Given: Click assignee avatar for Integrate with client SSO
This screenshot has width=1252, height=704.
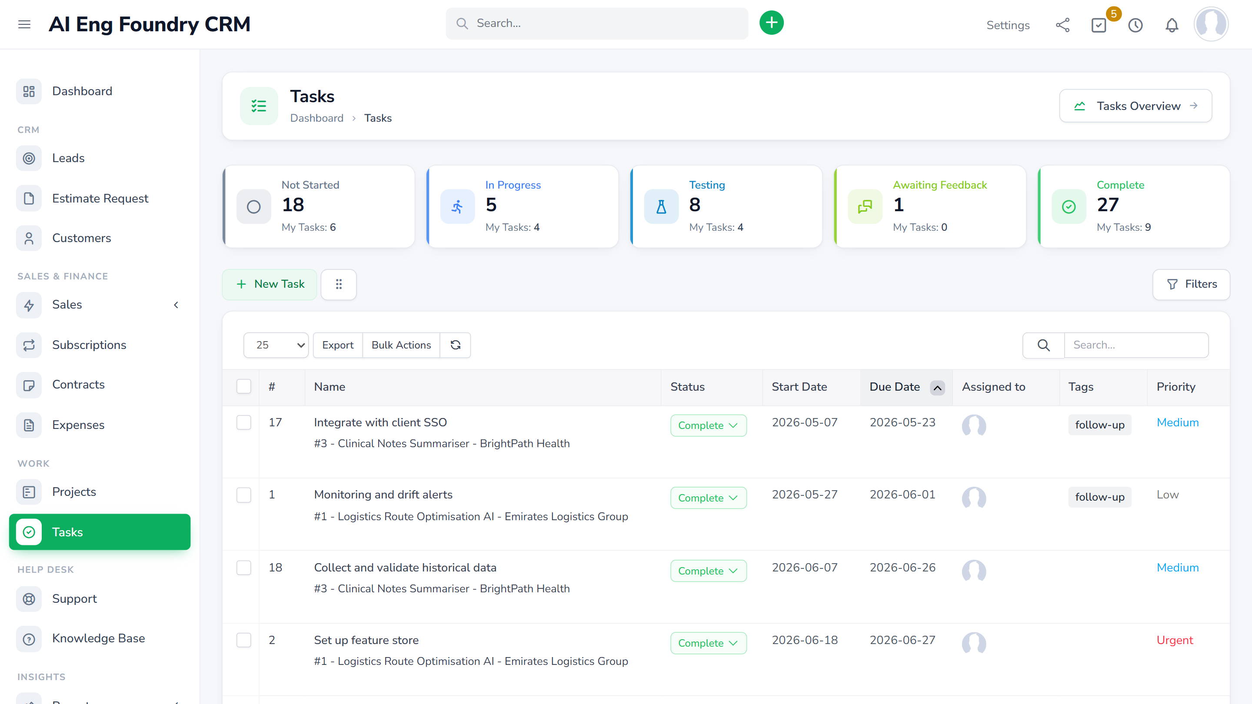Looking at the screenshot, I should [974, 425].
